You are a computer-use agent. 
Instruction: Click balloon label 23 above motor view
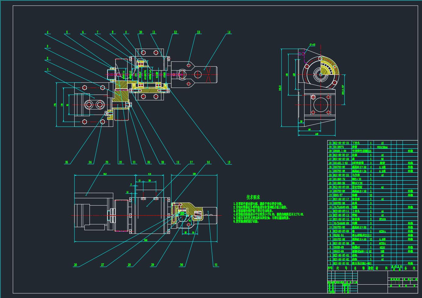(x=107, y=162)
